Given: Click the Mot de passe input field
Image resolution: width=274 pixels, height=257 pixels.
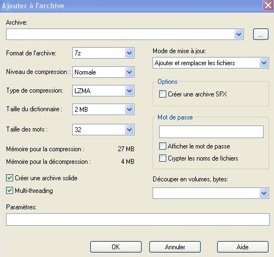Looking at the screenshot, I should (211, 132).
